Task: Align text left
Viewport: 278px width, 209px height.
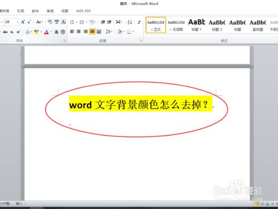Action: pos(72,32)
